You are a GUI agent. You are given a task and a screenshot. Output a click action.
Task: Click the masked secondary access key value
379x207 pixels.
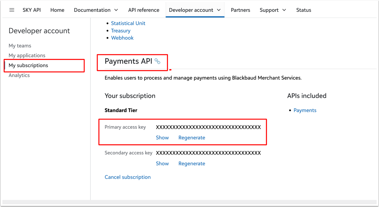pos(208,153)
